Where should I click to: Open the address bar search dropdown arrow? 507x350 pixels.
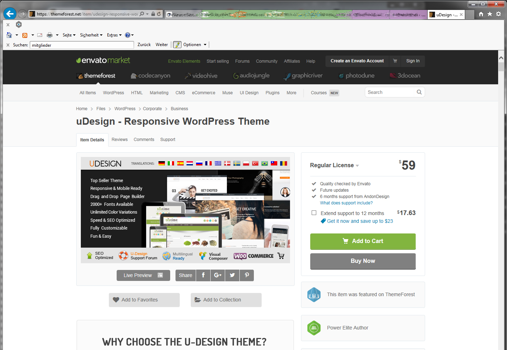click(x=147, y=14)
